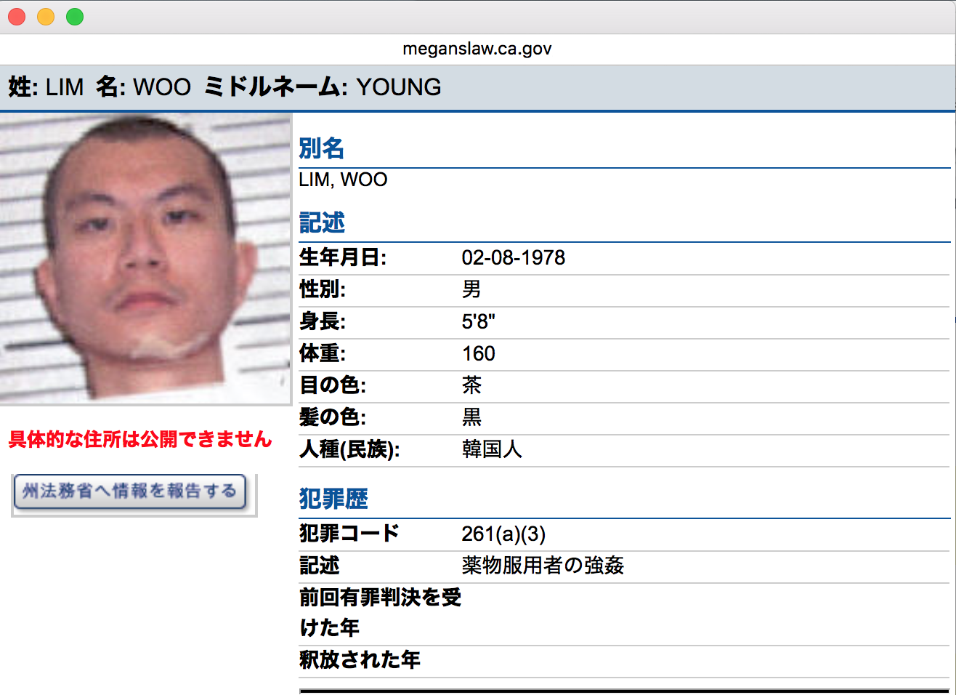
Task: Click the 目の色 label
Action: click(333, 386)
